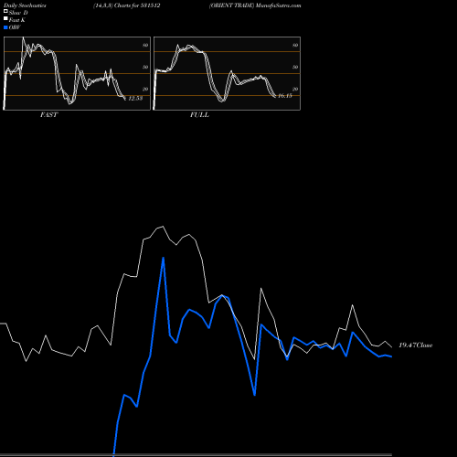Select the 'OBV' legend label
457x457 pixels.
pos(15,27)
